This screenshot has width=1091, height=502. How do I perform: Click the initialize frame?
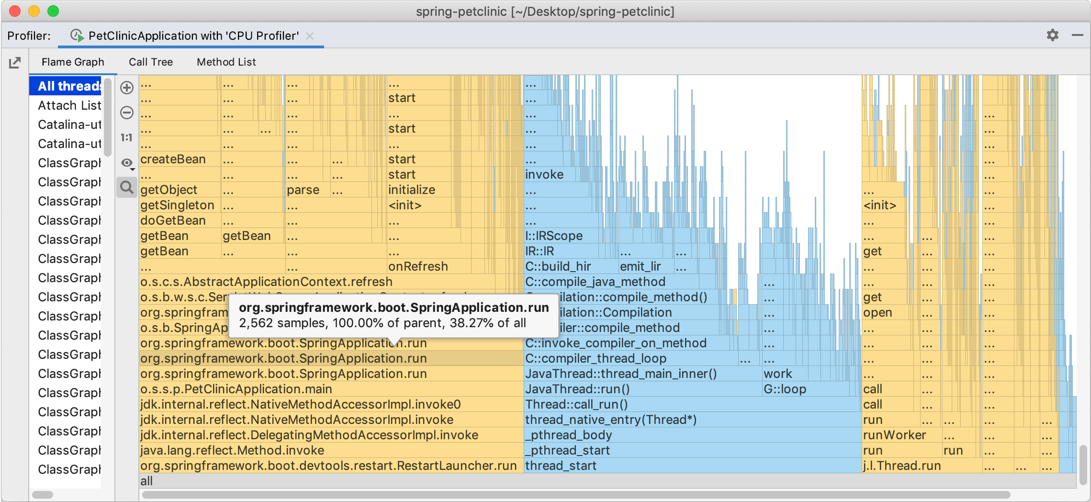point(419,190)
